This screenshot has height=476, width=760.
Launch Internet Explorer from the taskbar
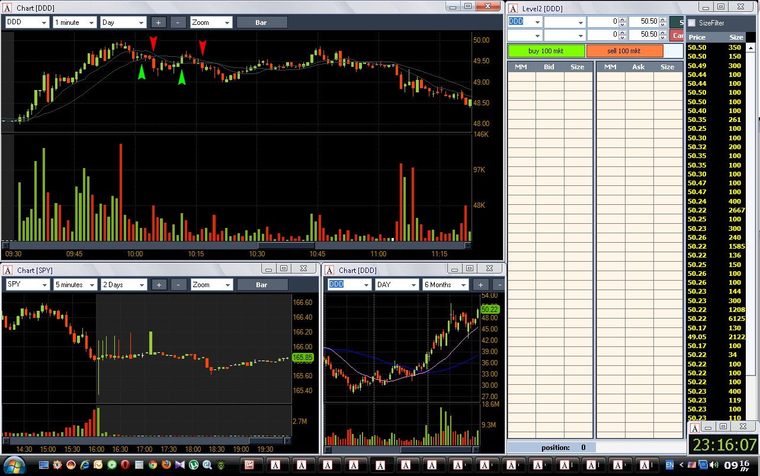coord(85,465)
